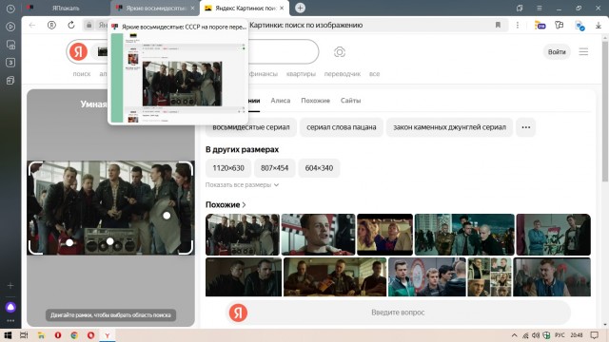Screen dimensions: 609x342
Task: Go to the переводчик service link
Action: point(343,74)
